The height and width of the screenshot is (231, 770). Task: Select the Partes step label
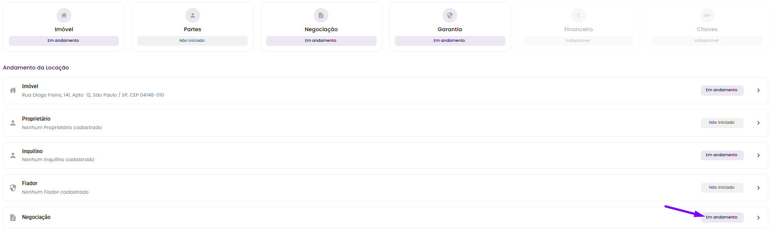point(192,29)
